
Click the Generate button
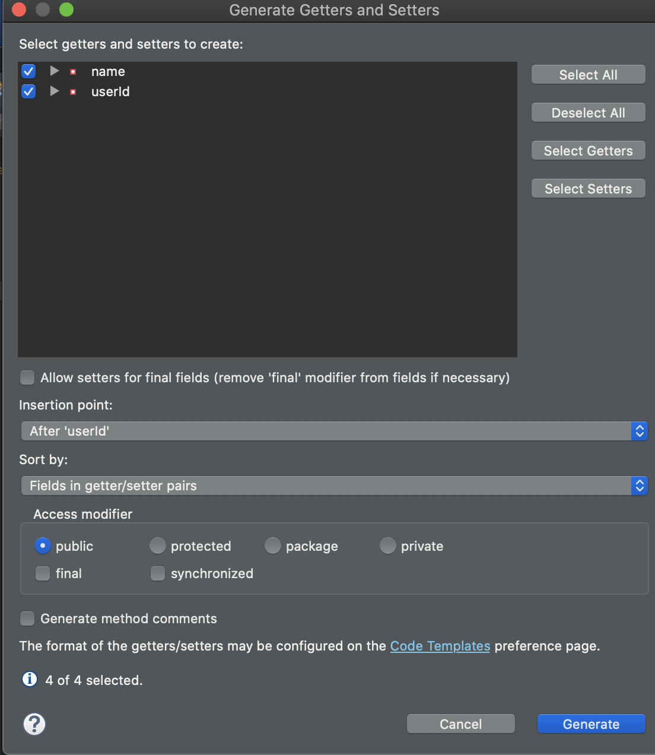(591, 724)
